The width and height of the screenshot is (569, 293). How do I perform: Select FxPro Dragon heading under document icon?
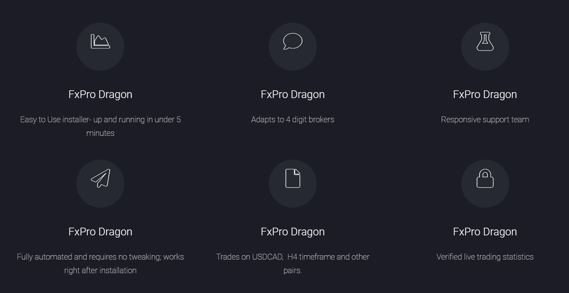pyautogui.click(x=293, y=232)
